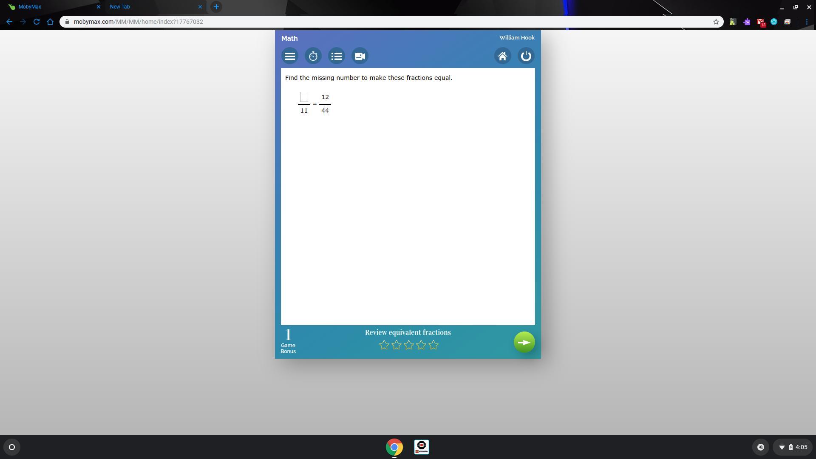Click the stopwatch timer icon
The image size is (816, 459).
point(313,56)
